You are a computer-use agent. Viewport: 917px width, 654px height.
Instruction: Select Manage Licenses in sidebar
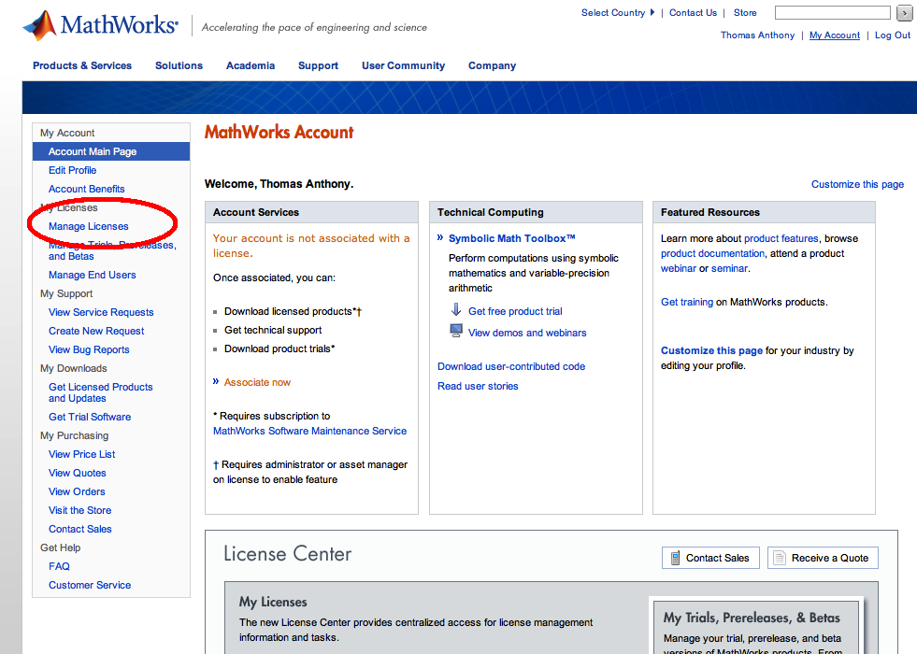[x=89, y=226]
